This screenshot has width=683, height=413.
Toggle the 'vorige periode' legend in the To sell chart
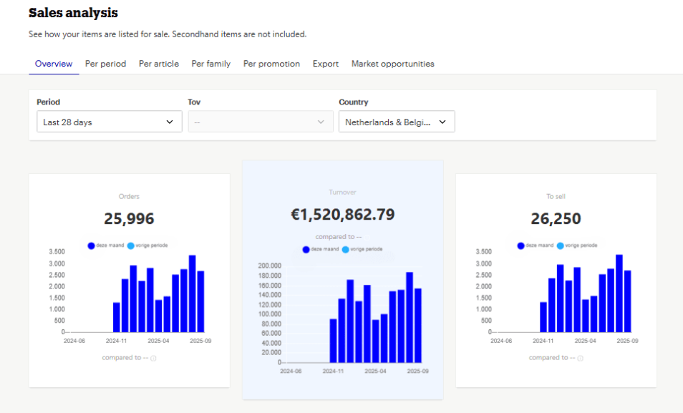click(577, 246)
